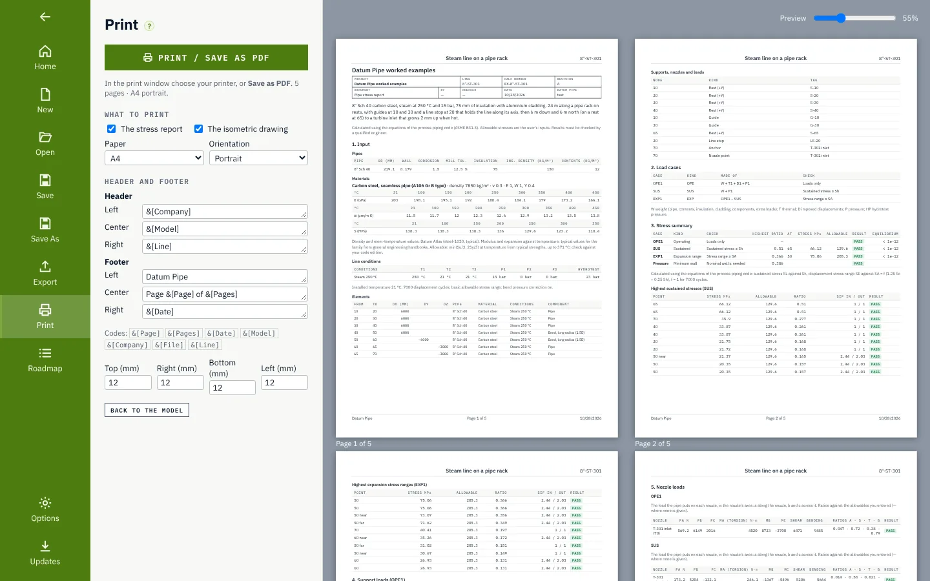The image size is (930, 581).
Task: Open a file via the Open icon
Action: [45, 144]
